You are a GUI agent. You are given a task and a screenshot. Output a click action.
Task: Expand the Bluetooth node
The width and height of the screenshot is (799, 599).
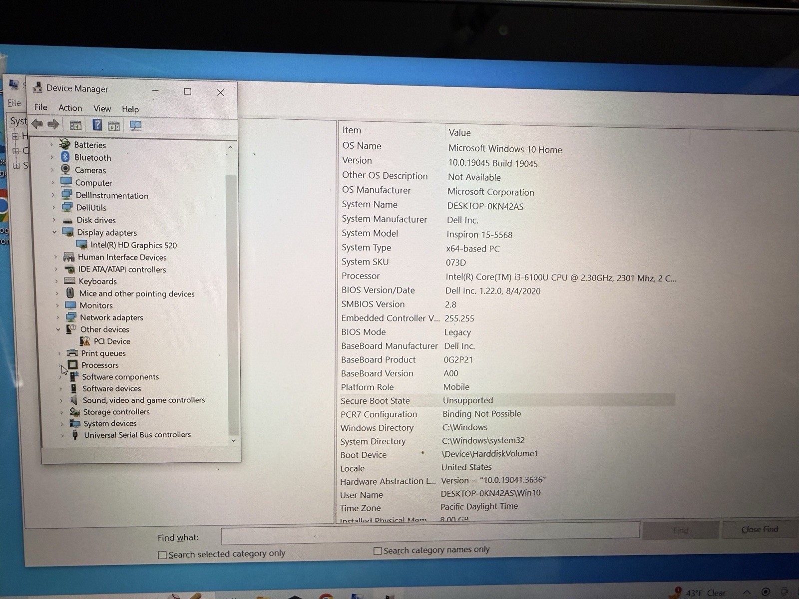click(x=52, y=157)
